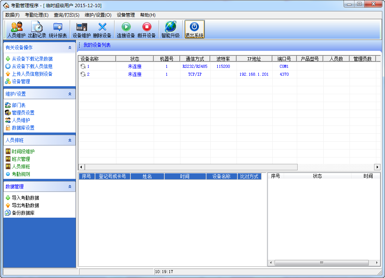Collapse the 数据管理 sidebar section

[70, 187]
